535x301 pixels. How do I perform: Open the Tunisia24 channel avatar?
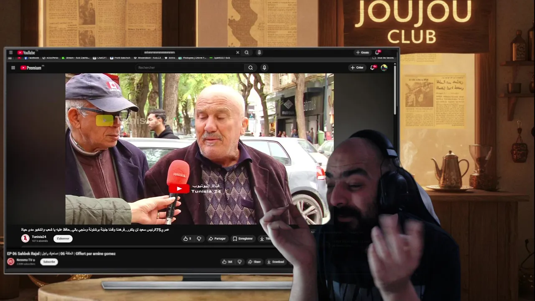pyautogui.click(x=25, y=238)
